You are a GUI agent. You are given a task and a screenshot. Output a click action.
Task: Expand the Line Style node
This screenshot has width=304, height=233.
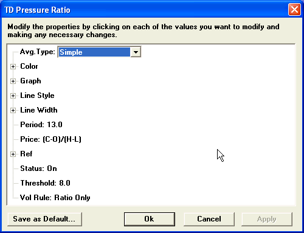pos(13,96)
